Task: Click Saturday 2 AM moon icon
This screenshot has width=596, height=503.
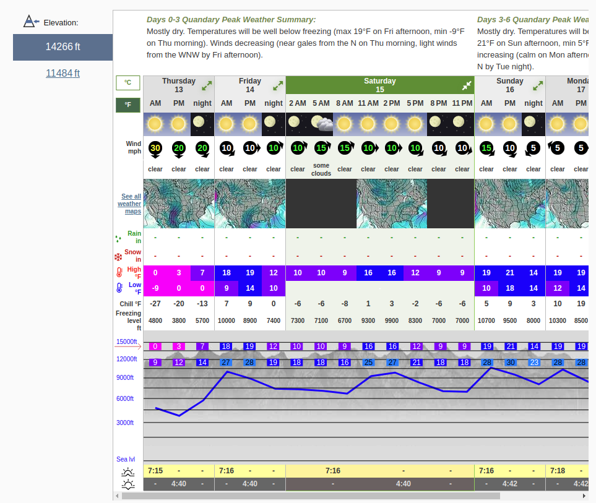Action: pyautogui.click(x=298, y=124)
